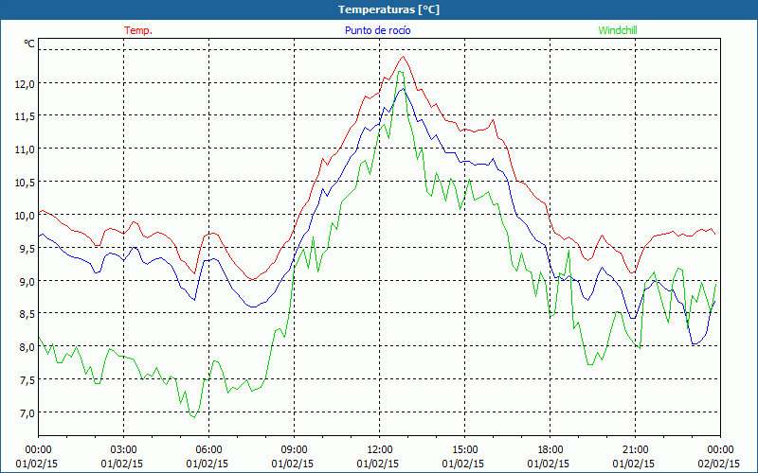Click the 12,0 y-axis value
The image size is (758, 473).
coord(26,84)
